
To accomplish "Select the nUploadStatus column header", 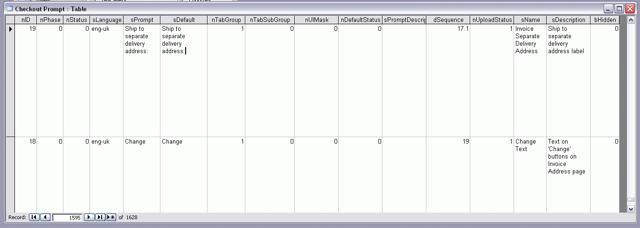I will [492, 20].
